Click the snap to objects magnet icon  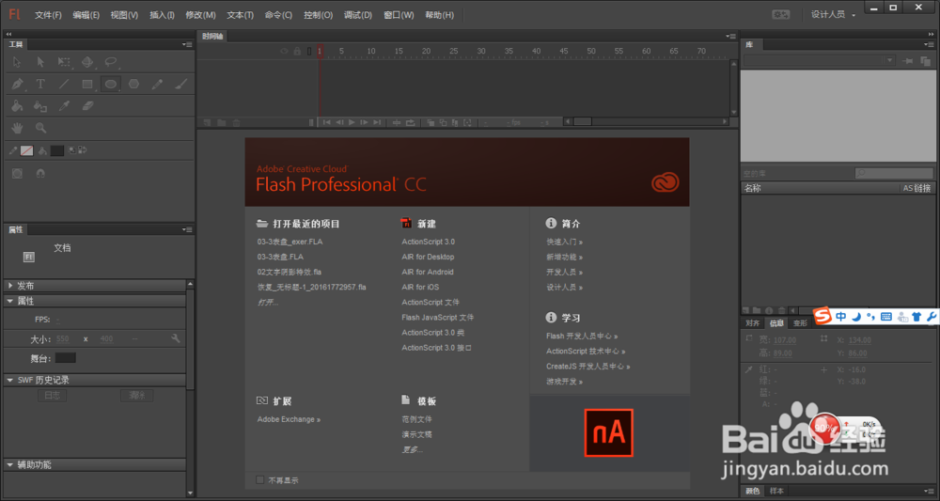pyautogui.click(x=40, y=173)
